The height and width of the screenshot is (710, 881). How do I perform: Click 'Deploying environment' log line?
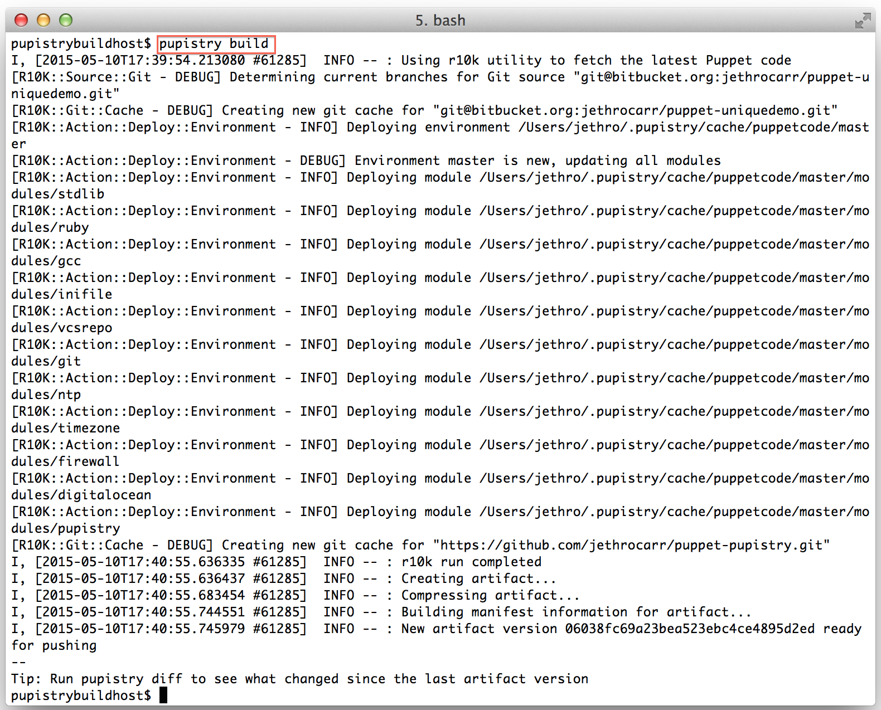pos(440,127)
